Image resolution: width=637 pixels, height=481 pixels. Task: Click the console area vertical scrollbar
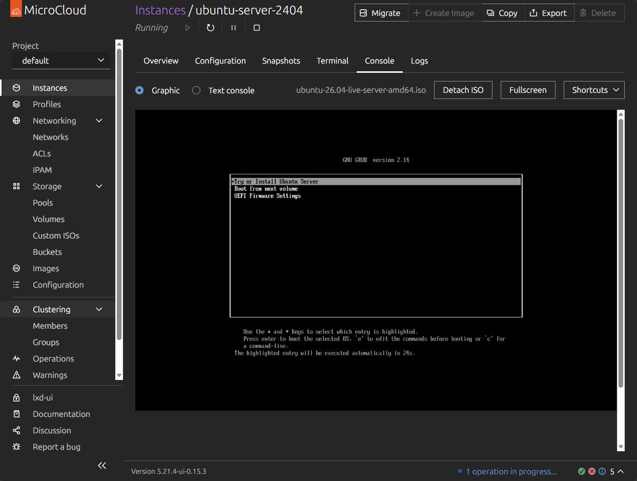click(621, 252)
